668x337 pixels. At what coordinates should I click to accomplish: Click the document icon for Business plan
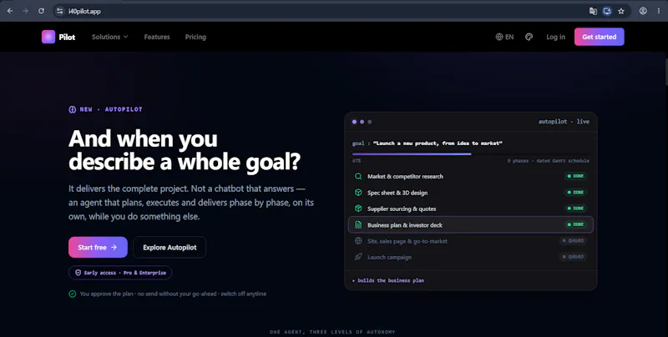[x=358, y=224]
